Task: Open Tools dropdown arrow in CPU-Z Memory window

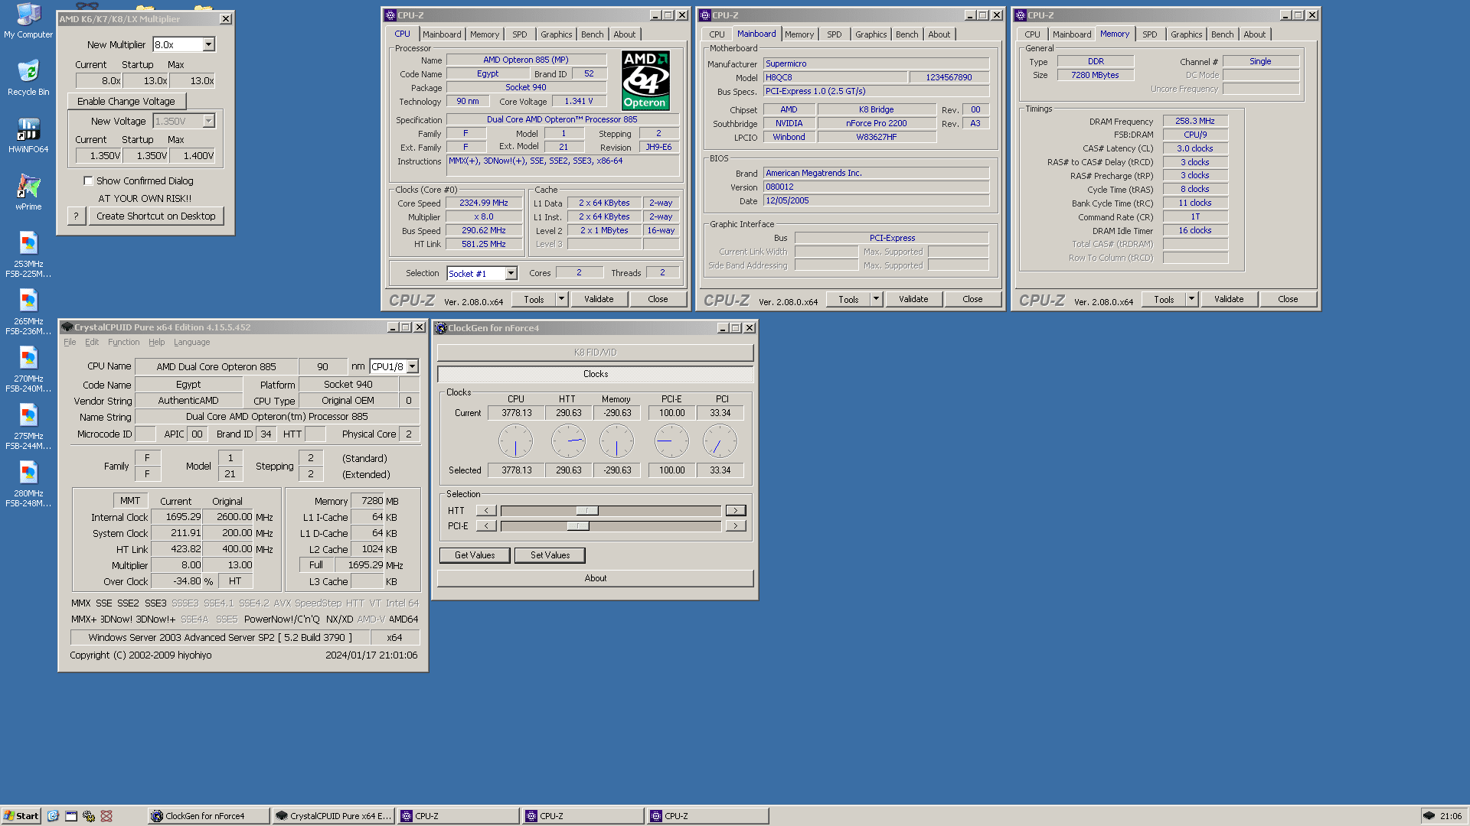Action: [x=1191, y=299]
